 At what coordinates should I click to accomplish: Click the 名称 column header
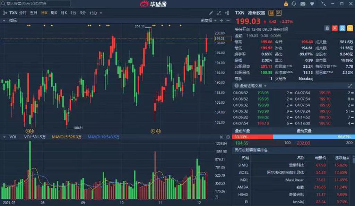(x=300, y=158)
